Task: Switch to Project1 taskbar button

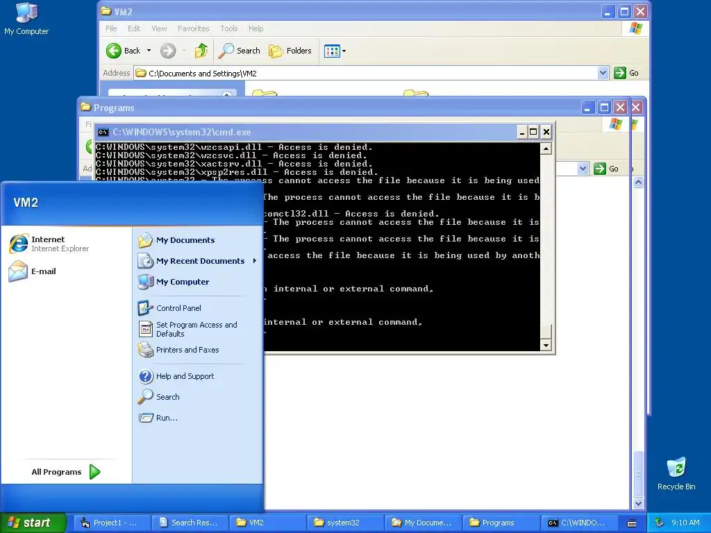Action: point(110,523)
